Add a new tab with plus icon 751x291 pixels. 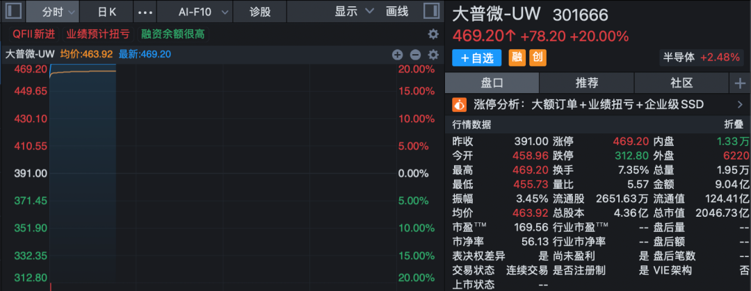coord(740,83)
